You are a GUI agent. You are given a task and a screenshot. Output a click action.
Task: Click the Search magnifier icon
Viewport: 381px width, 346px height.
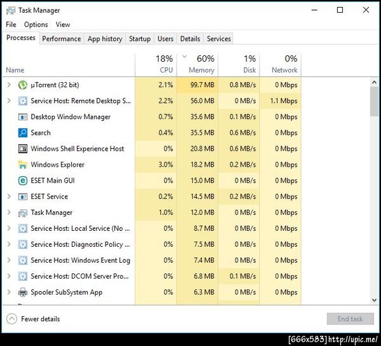tap(23, 133)
